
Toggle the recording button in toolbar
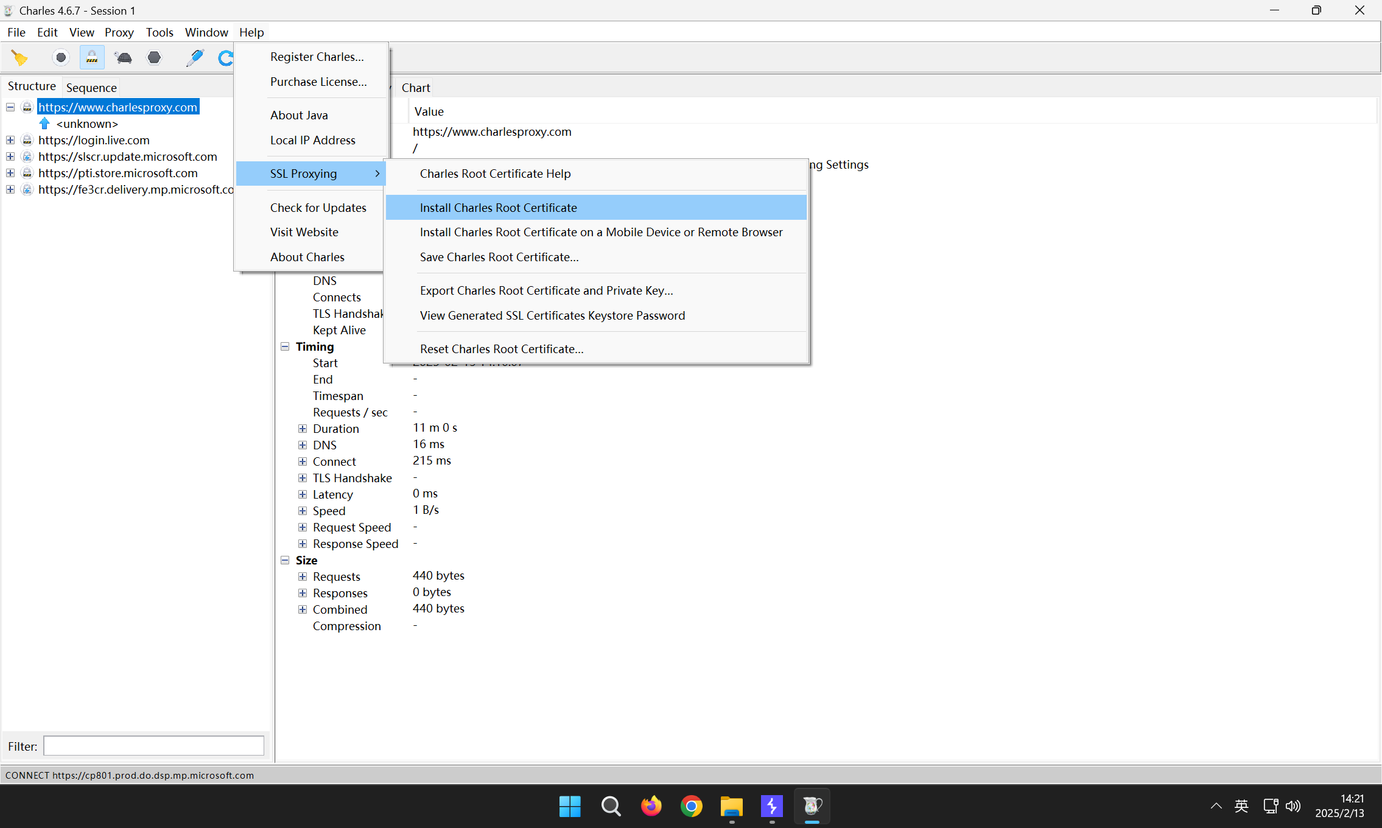[60, 58]
